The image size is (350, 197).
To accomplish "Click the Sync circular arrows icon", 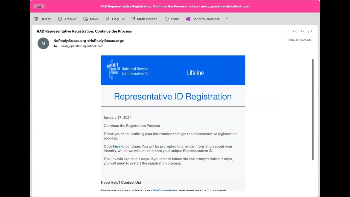I will [167, 19].
